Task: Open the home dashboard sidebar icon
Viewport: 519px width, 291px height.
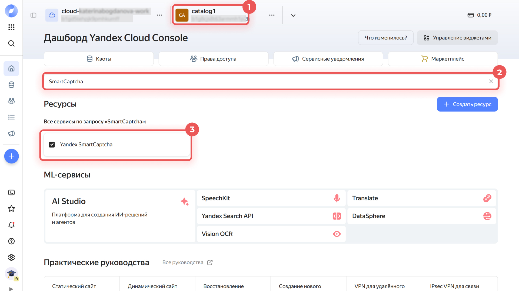Action: [x=11, y=69]
